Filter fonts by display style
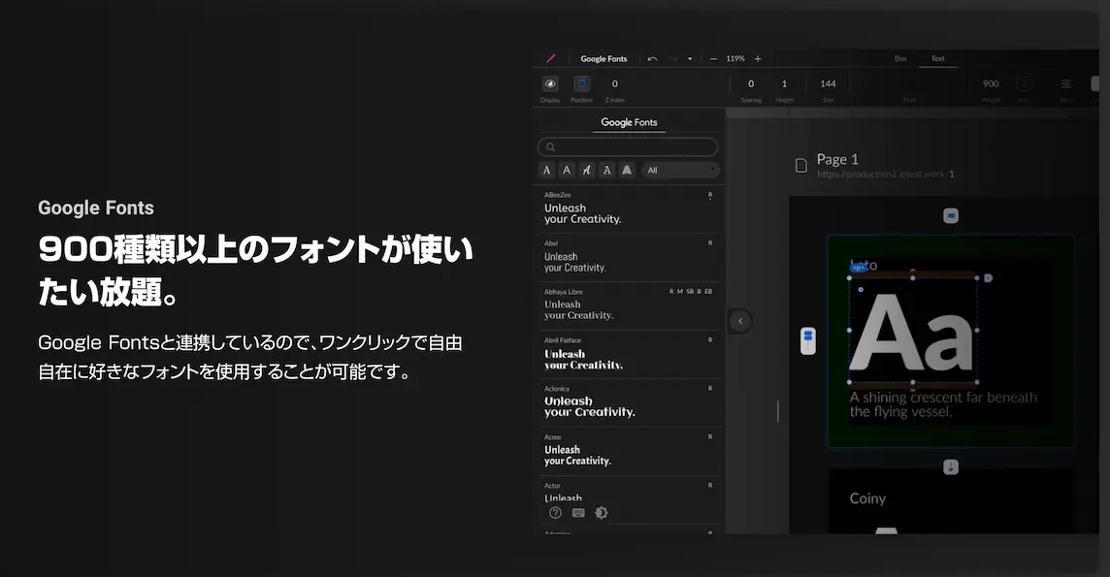The width and height of the screenshot is (1110, 577). pyautogui.click(x=627, y=171)
